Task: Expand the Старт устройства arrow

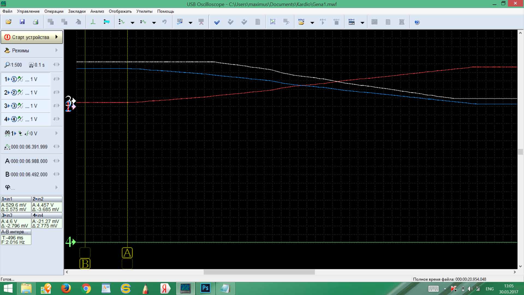Action: coord(56,37)
